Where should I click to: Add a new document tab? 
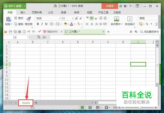pyautogui.click(x=108, y=32)
